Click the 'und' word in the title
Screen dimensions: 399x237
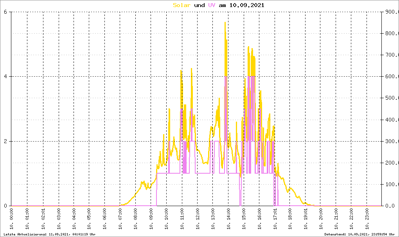(199, 5)
